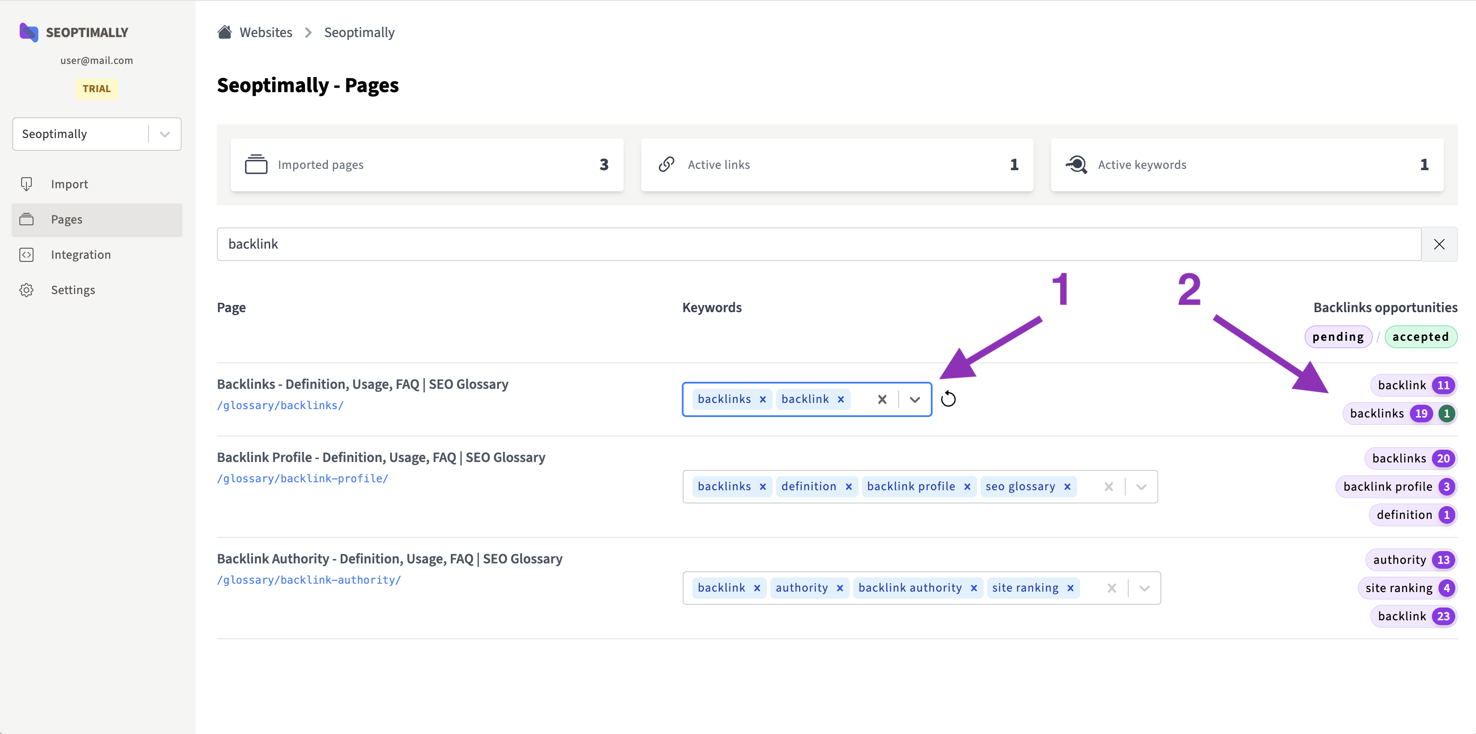Image resolution: width=1476 pixels, height=734 pixels.
Task: Click the definition 1 opportunity badge
Action: click(x=1413, y=514)
